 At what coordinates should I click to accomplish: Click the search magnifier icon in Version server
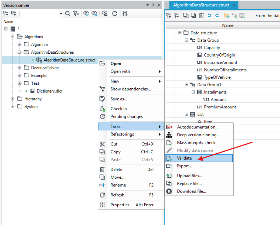click(67, 14)
